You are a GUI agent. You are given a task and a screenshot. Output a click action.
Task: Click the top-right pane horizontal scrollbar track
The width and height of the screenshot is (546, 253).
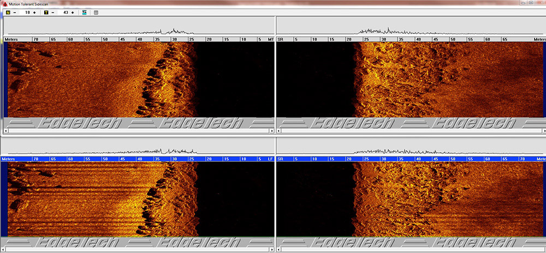tap(411, 131)
